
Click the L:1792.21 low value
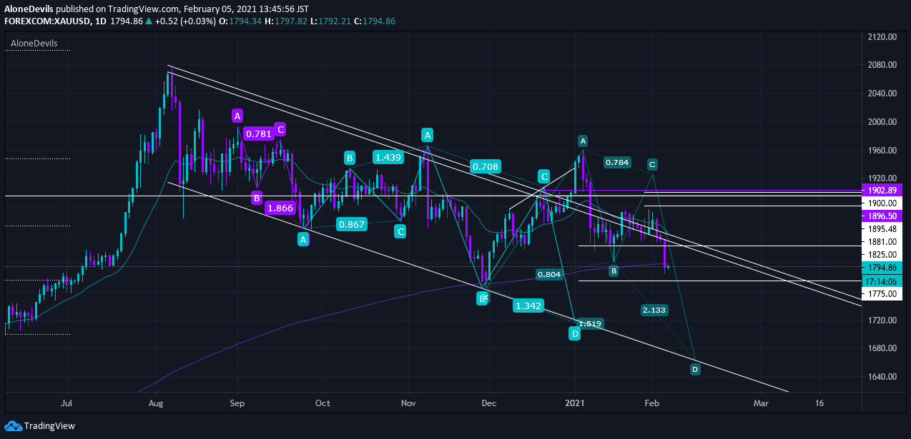point(330,21)
